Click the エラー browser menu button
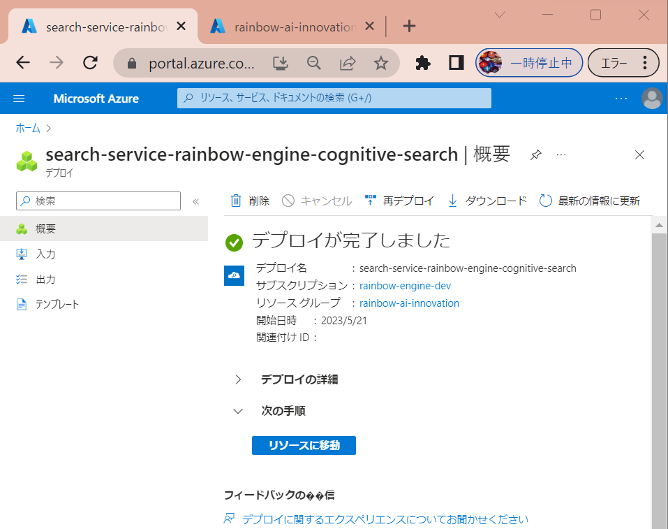This screenshot has width=668, height=529. 623,63
